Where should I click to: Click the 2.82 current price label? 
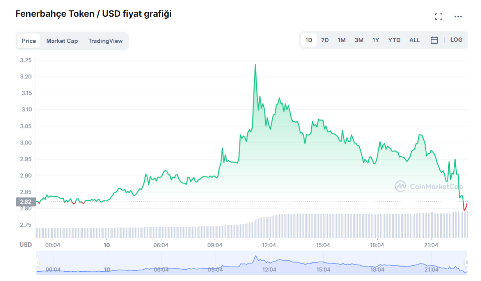click(x=26, y=202)
